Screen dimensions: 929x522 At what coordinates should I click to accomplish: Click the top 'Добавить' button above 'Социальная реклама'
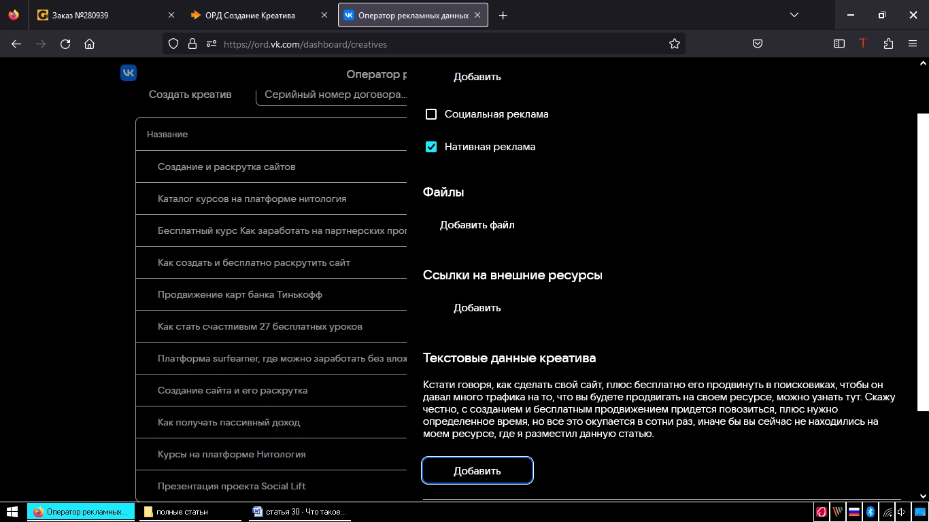(x=477, y=77)
